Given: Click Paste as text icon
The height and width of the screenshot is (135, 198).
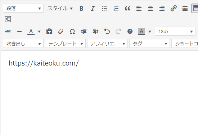Looking at the screenshot, I should point(49,31).
